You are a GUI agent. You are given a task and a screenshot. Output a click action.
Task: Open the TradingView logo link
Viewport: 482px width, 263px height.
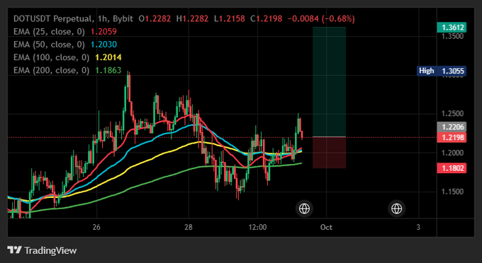42,250
